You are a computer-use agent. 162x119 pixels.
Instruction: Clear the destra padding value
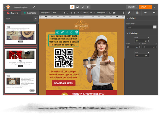tap(156, 44)
